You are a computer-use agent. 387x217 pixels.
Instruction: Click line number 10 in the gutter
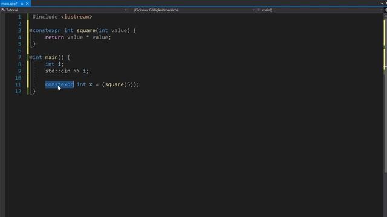tap(18, 78)
